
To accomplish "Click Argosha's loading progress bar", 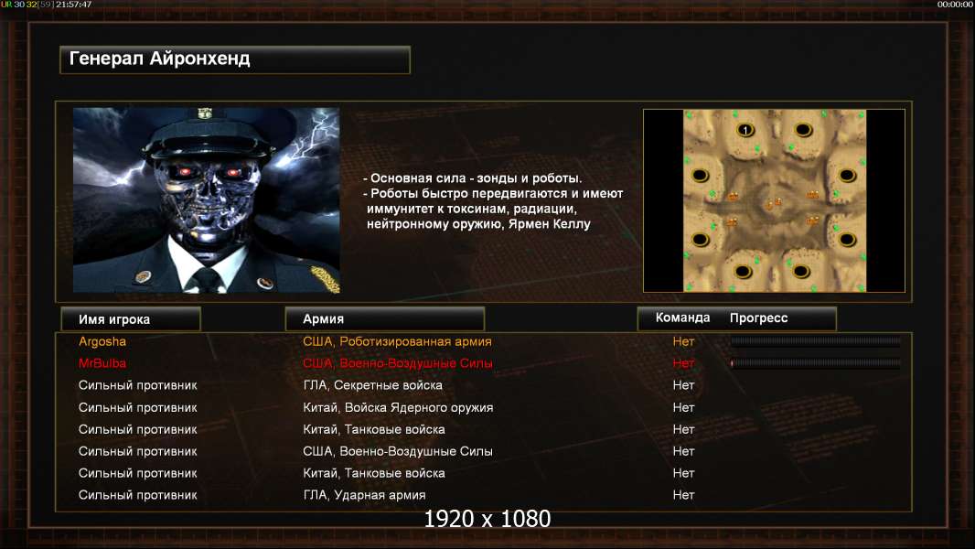I will (815, 341).
